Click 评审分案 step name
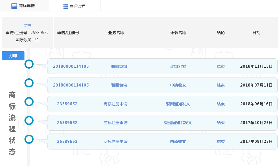This screenshot has height=166, width=278. coord(178,66)
